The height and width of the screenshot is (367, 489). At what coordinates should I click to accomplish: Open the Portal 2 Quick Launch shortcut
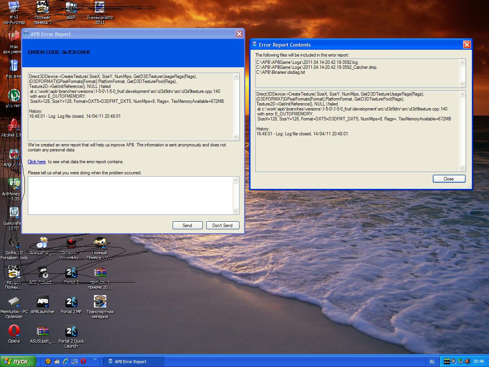coord(71,336)
